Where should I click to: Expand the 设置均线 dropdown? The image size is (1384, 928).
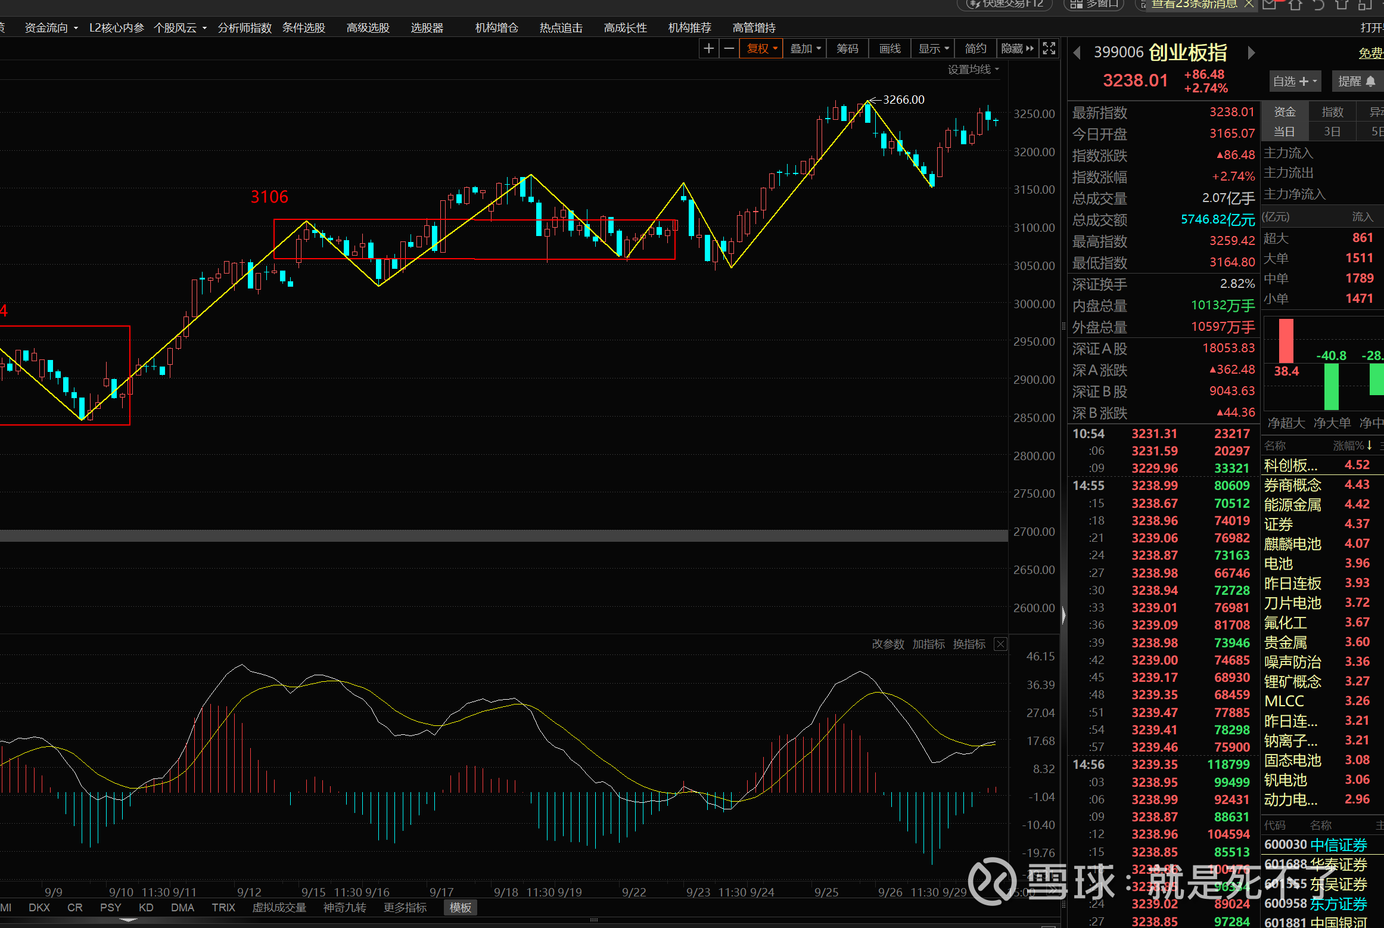click(x=973, y=70)
